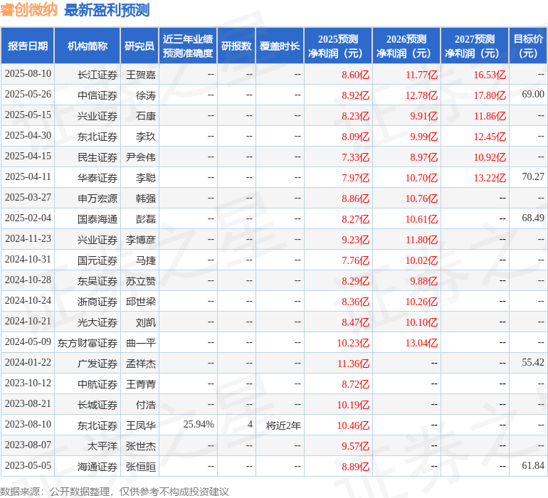
Task: Click institution 东方财富证券
Action: pyautogui.click(x=88, y=343)
